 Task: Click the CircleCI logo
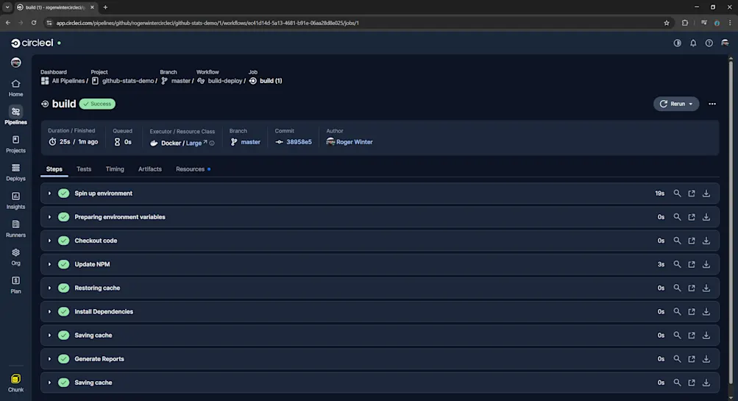point(32,43)
